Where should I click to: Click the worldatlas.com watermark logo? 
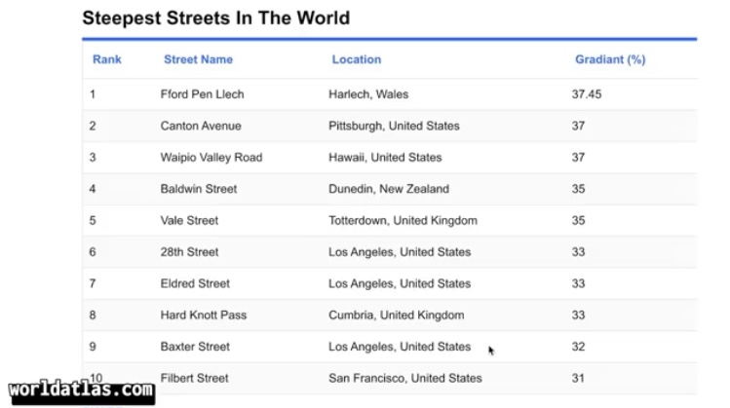click(x=83, y=391)
